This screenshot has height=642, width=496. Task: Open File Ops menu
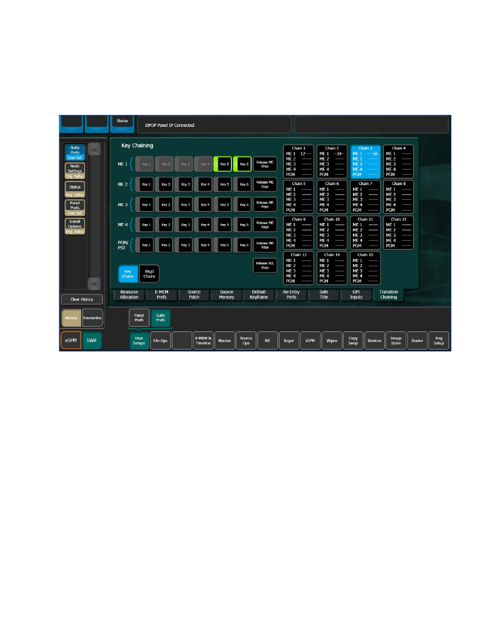click(x=160, y=340)
